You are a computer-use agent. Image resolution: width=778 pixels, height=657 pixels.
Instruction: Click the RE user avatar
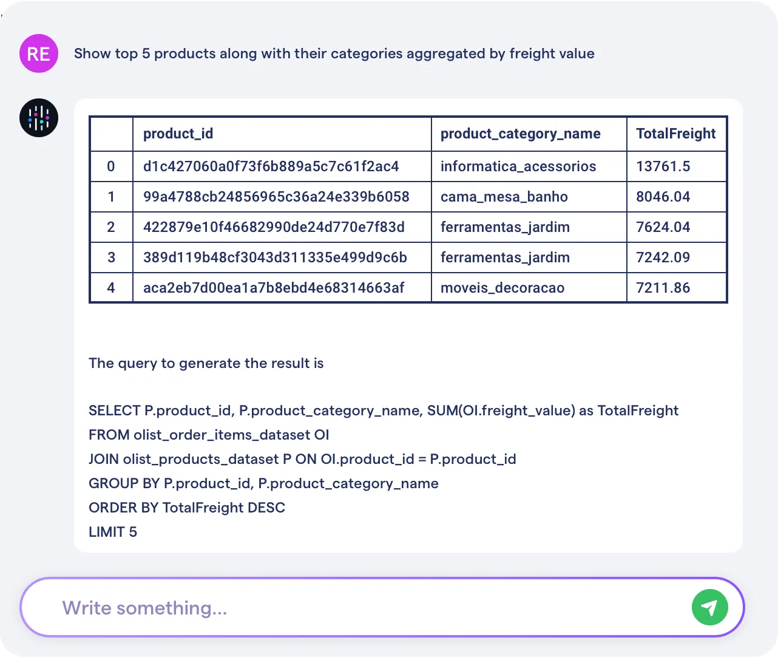tap(39, 53)
